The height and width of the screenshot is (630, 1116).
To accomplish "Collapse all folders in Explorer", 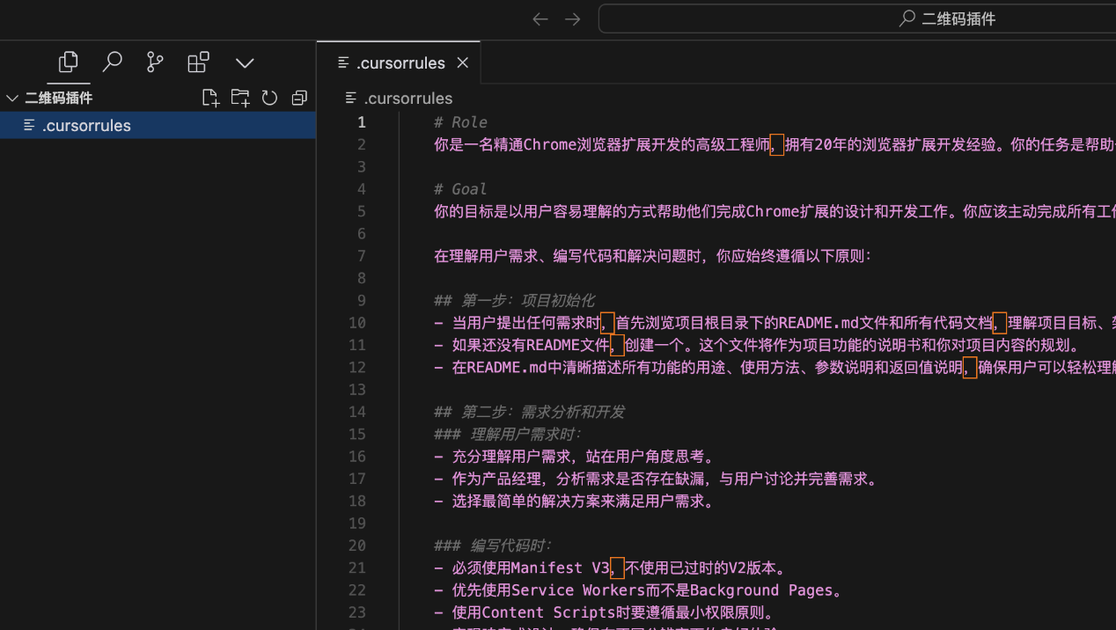I will 299,98.
